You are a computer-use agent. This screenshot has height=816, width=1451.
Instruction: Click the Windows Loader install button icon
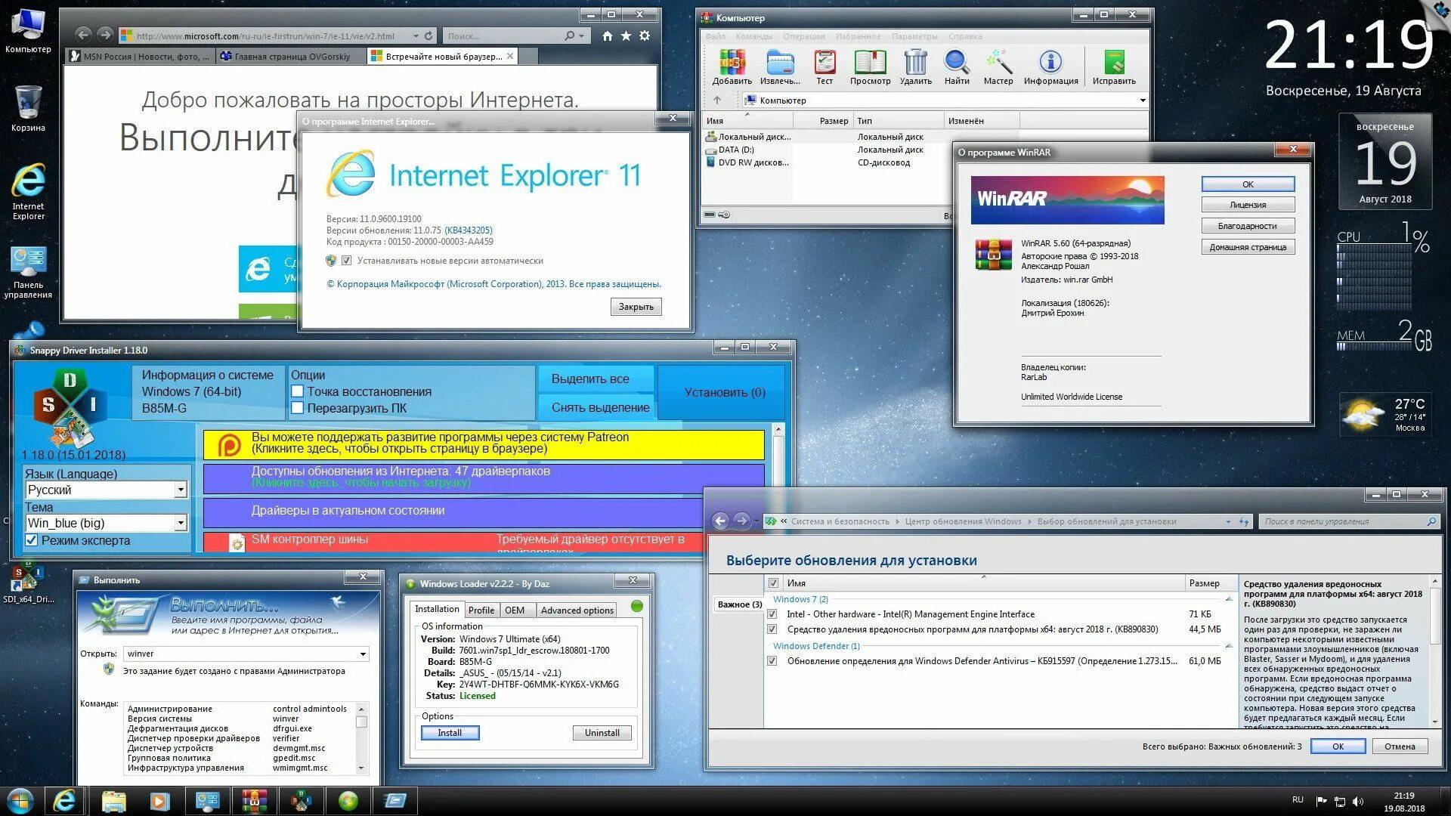click(451, 732)
